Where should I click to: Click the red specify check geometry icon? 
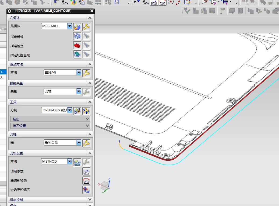click(77, 45)
